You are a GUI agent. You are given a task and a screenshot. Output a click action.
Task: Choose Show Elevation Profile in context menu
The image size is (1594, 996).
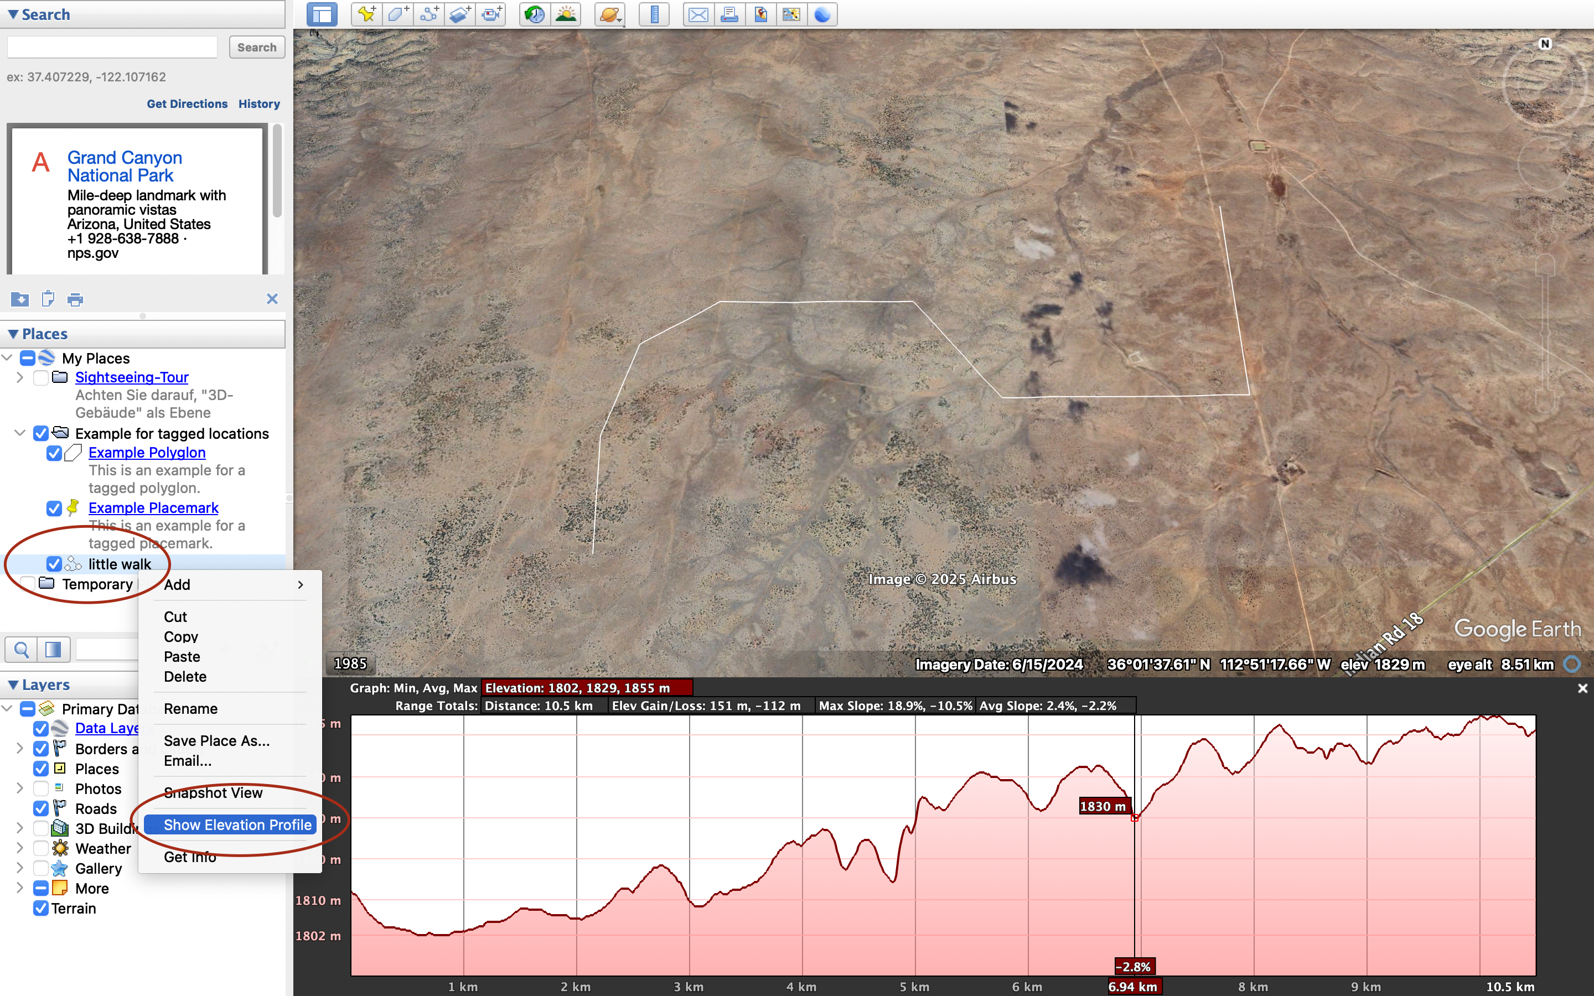tap(237, 824)
